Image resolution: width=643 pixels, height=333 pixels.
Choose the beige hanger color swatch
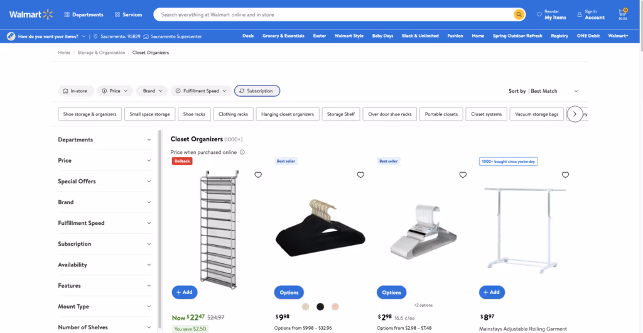(x=306, y=307)
